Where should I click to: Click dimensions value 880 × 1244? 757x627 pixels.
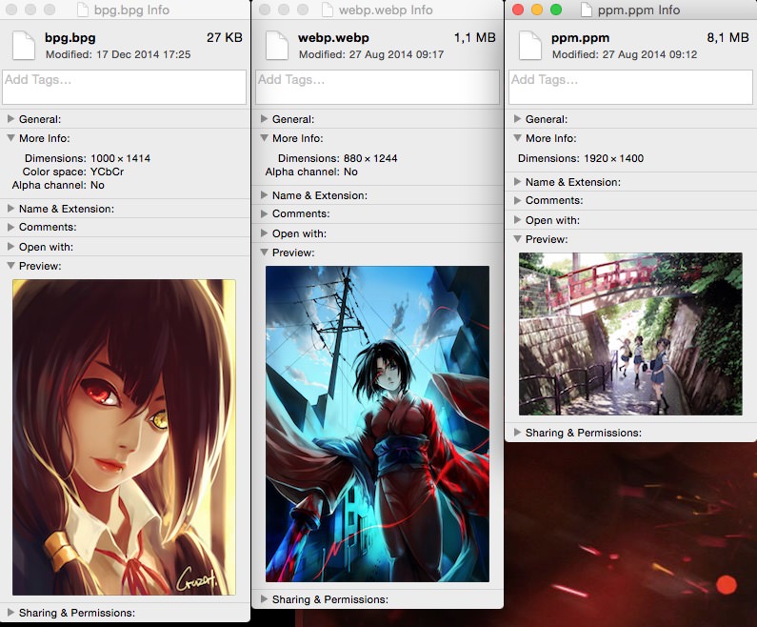(370, 158)
